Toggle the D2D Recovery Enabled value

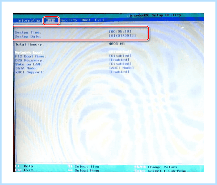(x=119, y=60)
